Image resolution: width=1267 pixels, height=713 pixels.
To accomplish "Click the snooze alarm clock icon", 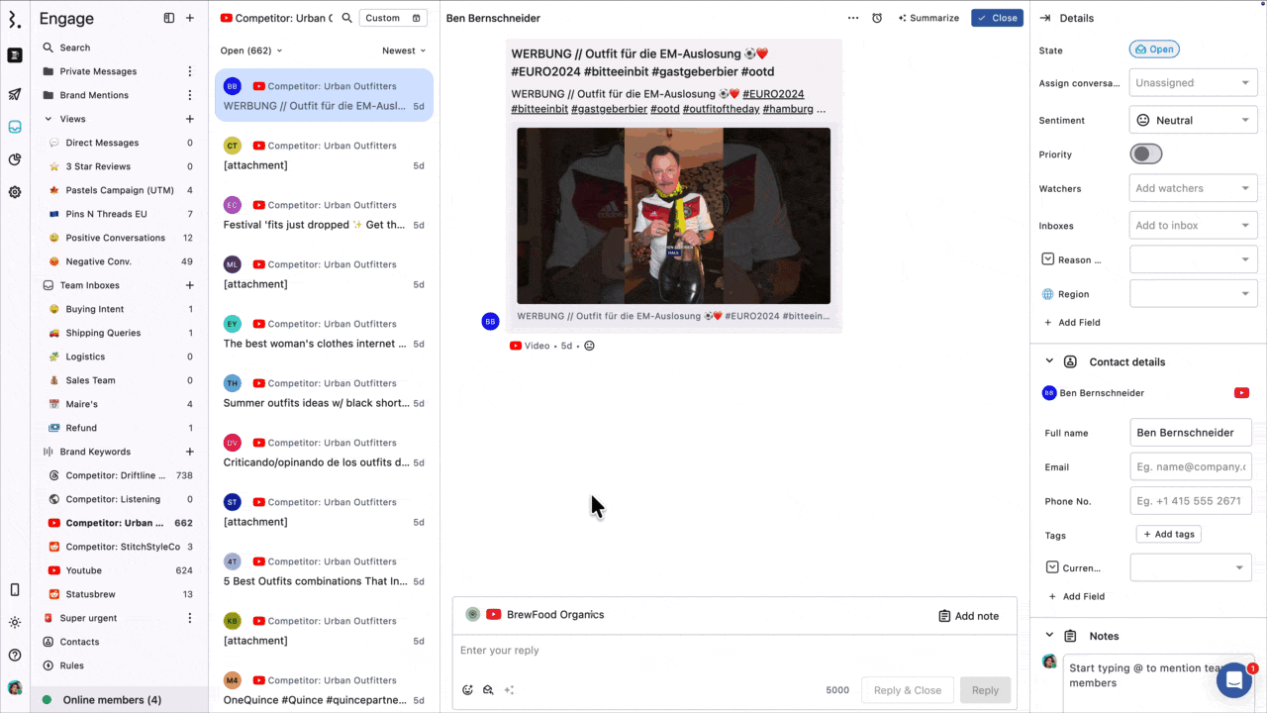I will point(877,18).
